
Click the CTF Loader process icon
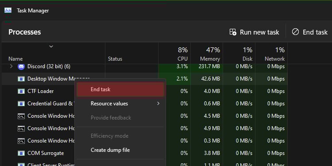pos(21,91)
